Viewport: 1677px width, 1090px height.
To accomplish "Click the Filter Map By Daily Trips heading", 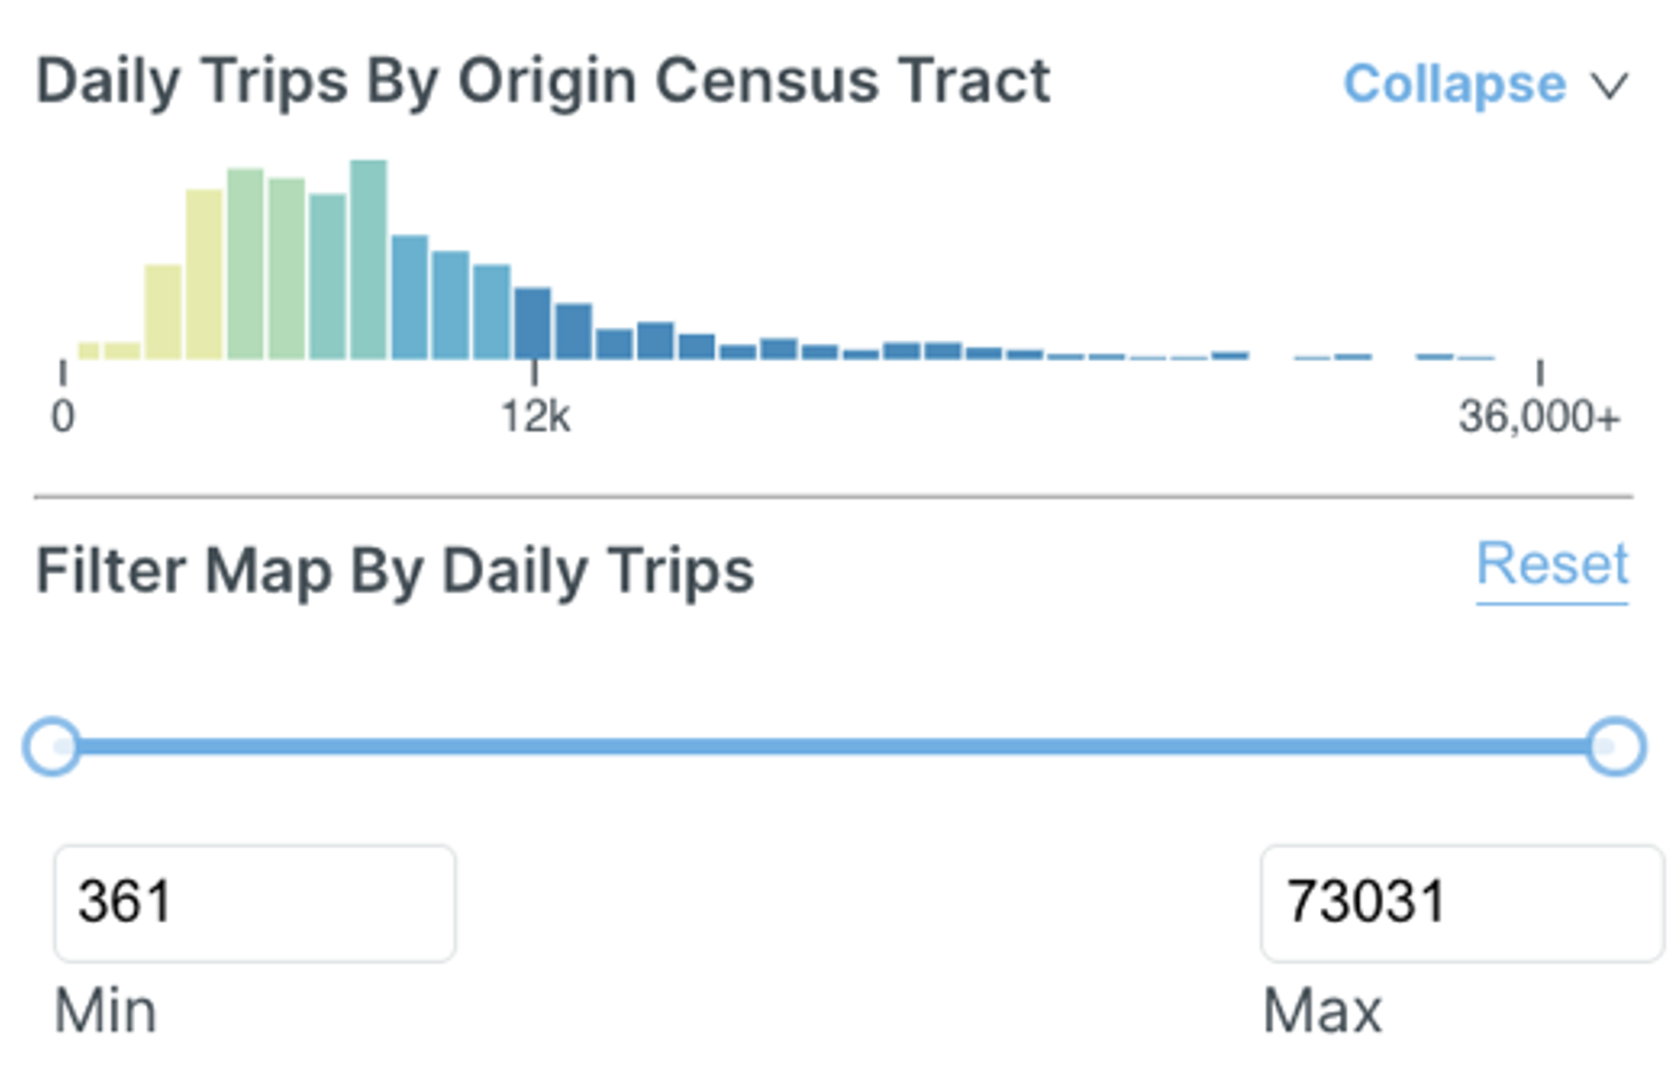I will pyautogui.click(x=395, y=572).
